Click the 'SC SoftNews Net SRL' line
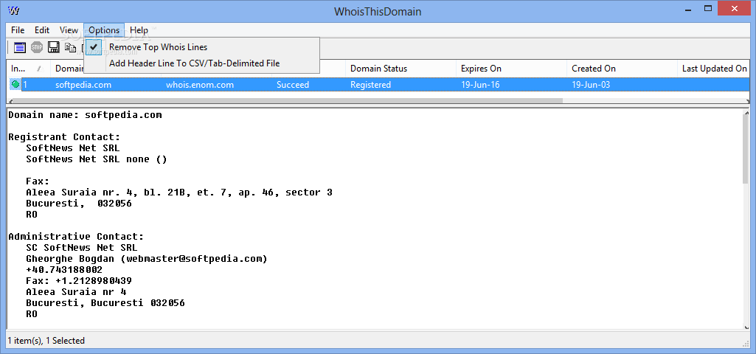Image resolution: width=756 pixels, height=354 pixels. (81, 247)
